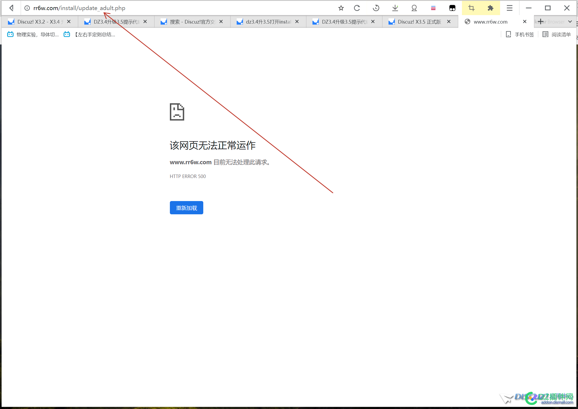Switch to dz3.4升3.5打开install tab
The height and width of the screenshot is (409, 578).
click(x=268, y=22)
